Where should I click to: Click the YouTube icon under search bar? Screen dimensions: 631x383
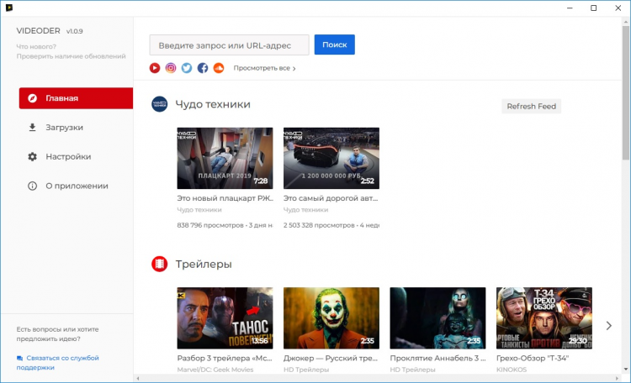[x=155, y=68]
